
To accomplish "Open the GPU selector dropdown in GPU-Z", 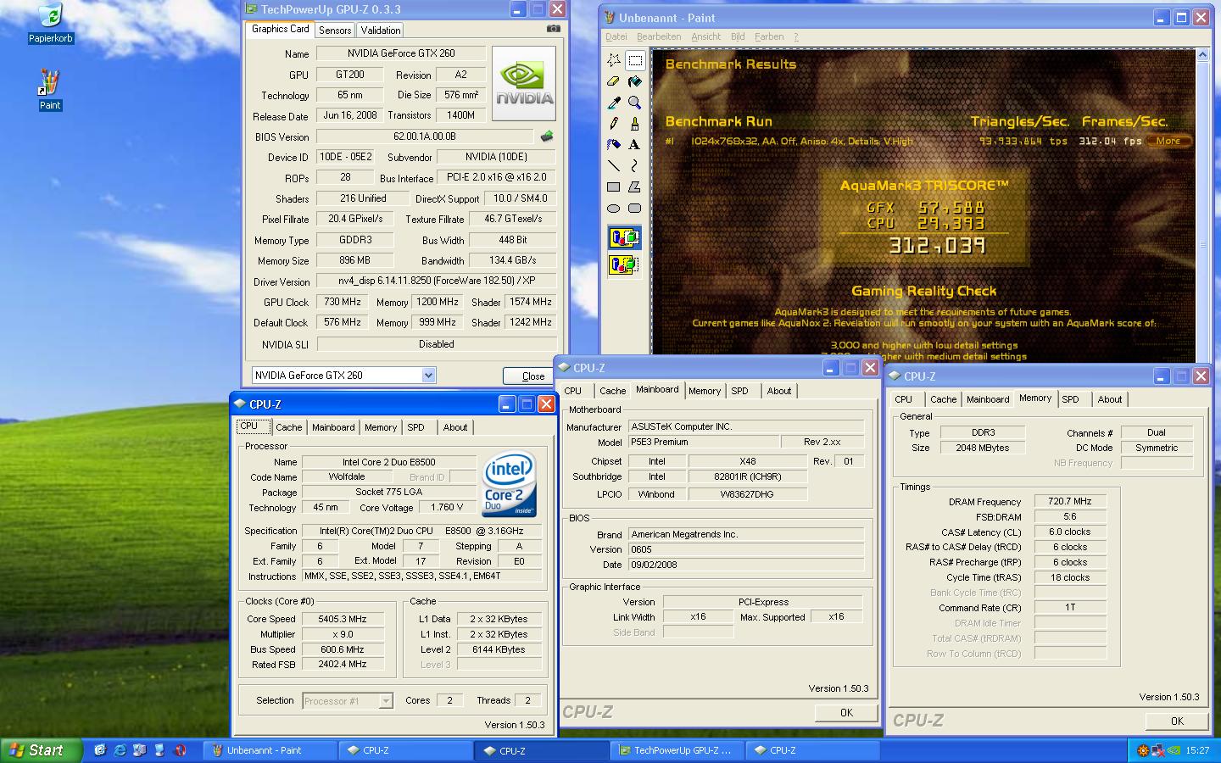I will (428, 376).
